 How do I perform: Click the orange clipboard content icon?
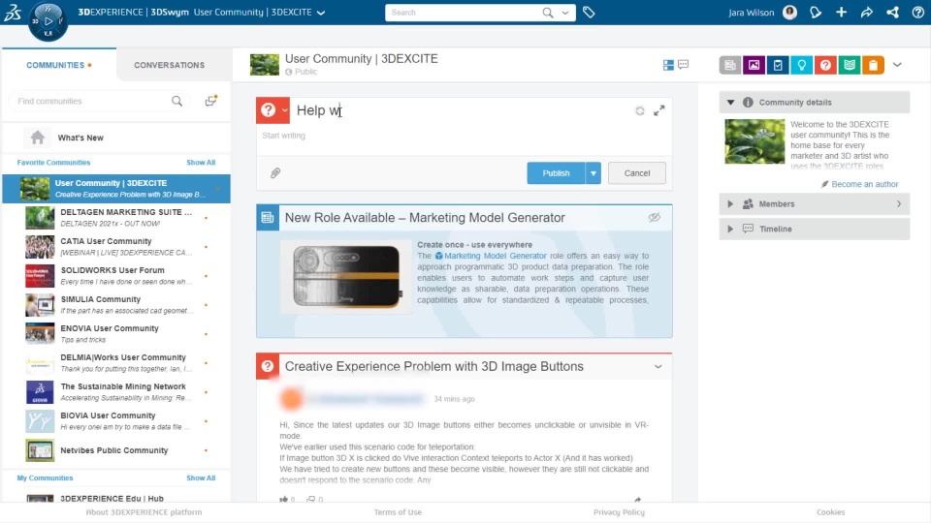874,65
